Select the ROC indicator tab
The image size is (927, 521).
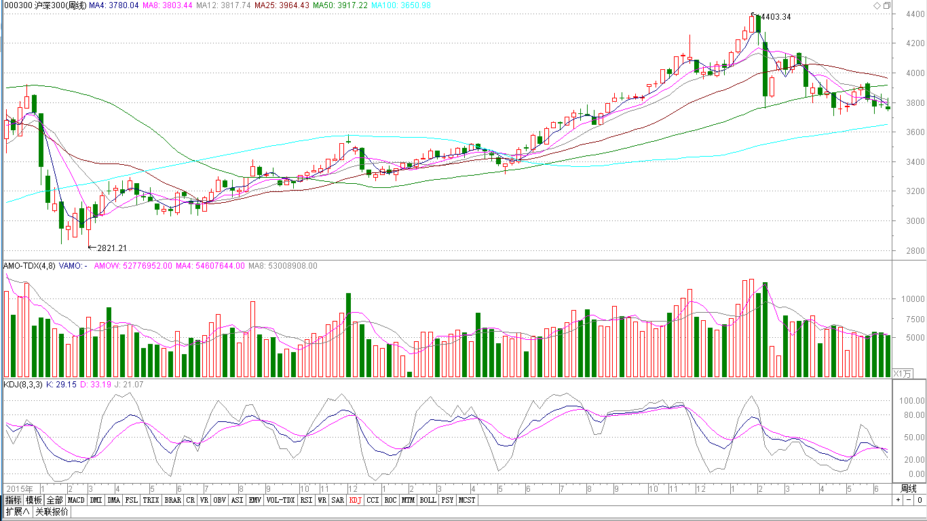tap(390, 500)
